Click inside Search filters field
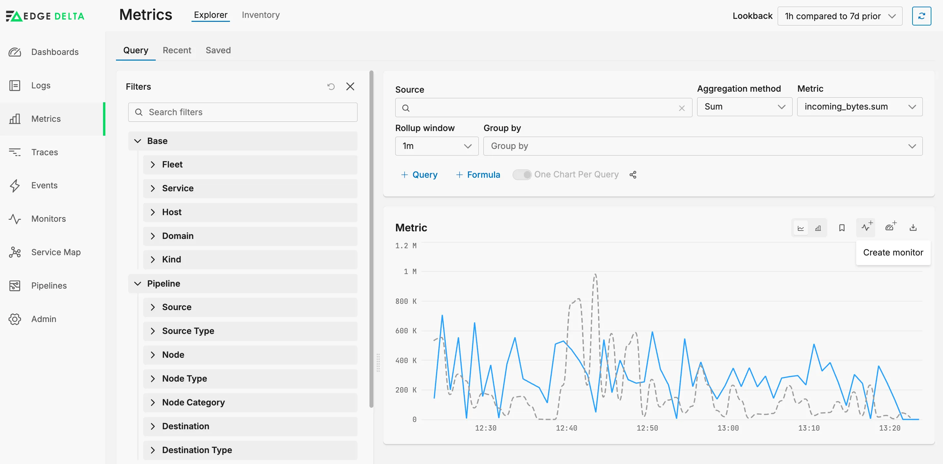Image resolution: width=943 pixels, height=464 pixels. click(243, 112)
